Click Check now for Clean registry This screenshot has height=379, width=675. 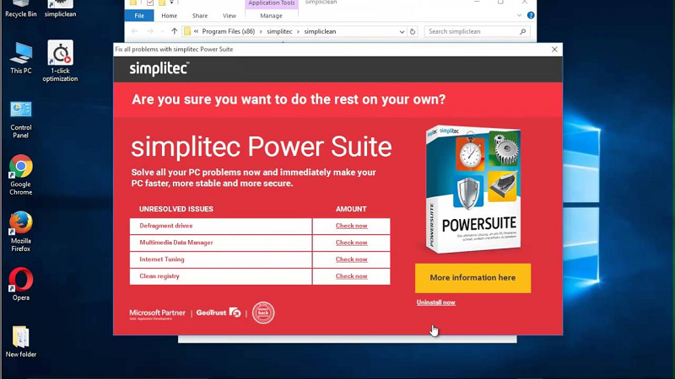pyautogui.click(x=351, y=276)
